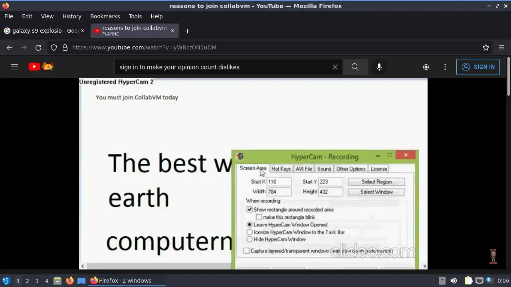This screenshot has width=511, height=287.
Task: Close the reasons to join collabvm tab
Action: (x=172, y=31)
